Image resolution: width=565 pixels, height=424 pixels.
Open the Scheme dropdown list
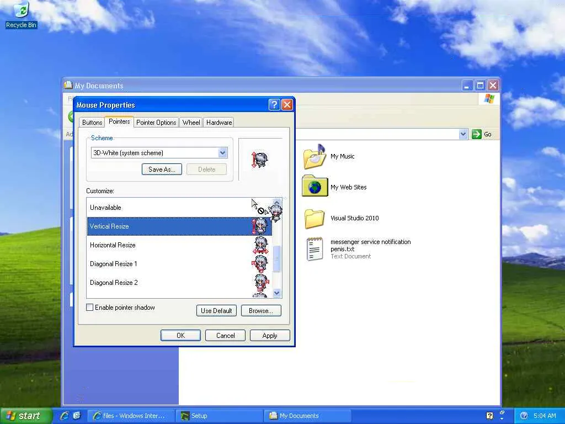(223, 152)
